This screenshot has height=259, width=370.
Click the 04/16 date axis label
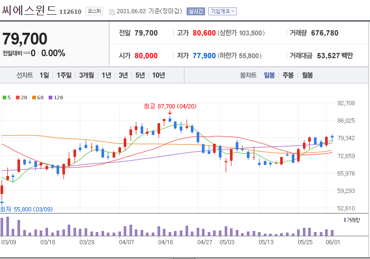(x=165, y=242)
